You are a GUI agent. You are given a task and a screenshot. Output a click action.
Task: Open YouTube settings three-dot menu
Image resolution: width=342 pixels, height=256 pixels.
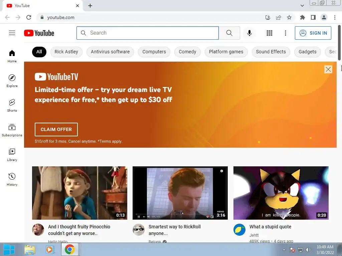(x=285, y=33)
